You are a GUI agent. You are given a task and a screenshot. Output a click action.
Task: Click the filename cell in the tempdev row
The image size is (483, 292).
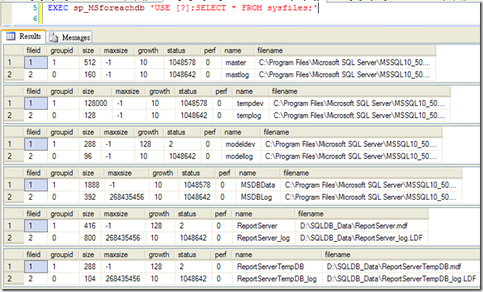tap(359, 104)
